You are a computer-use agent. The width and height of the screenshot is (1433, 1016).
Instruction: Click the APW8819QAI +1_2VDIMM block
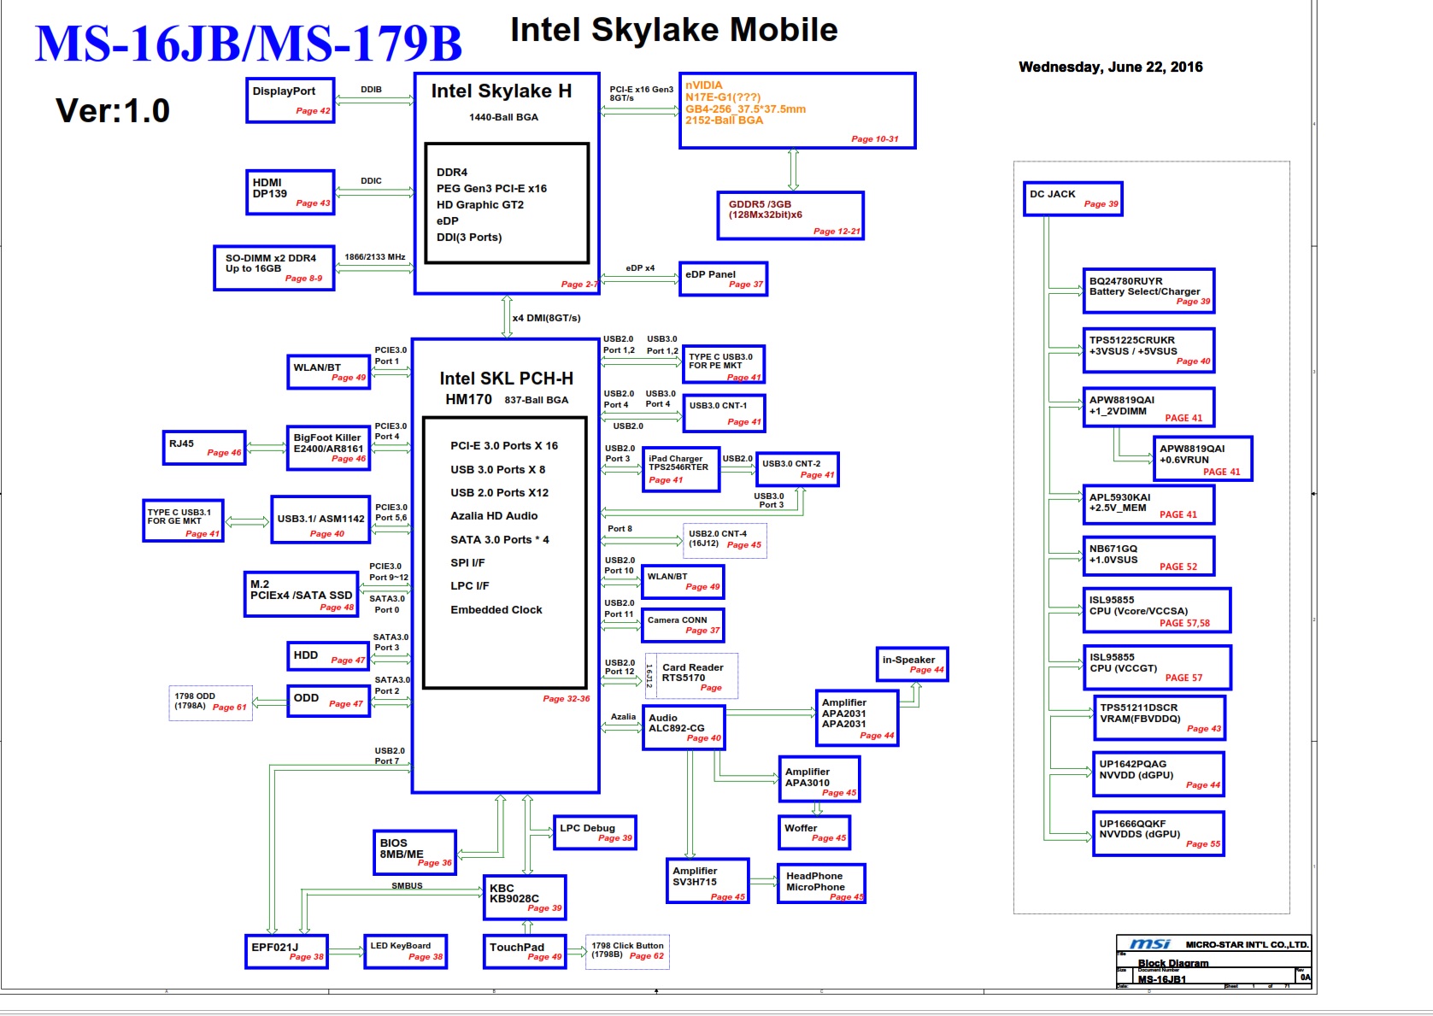1148,407
